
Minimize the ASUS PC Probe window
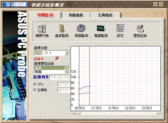click(155, 4)
